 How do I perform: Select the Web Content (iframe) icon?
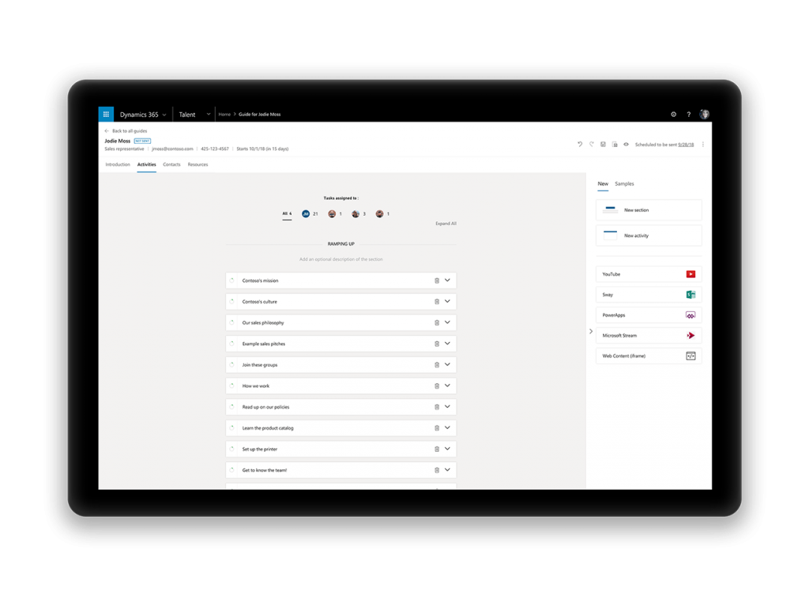click(691, 356)
